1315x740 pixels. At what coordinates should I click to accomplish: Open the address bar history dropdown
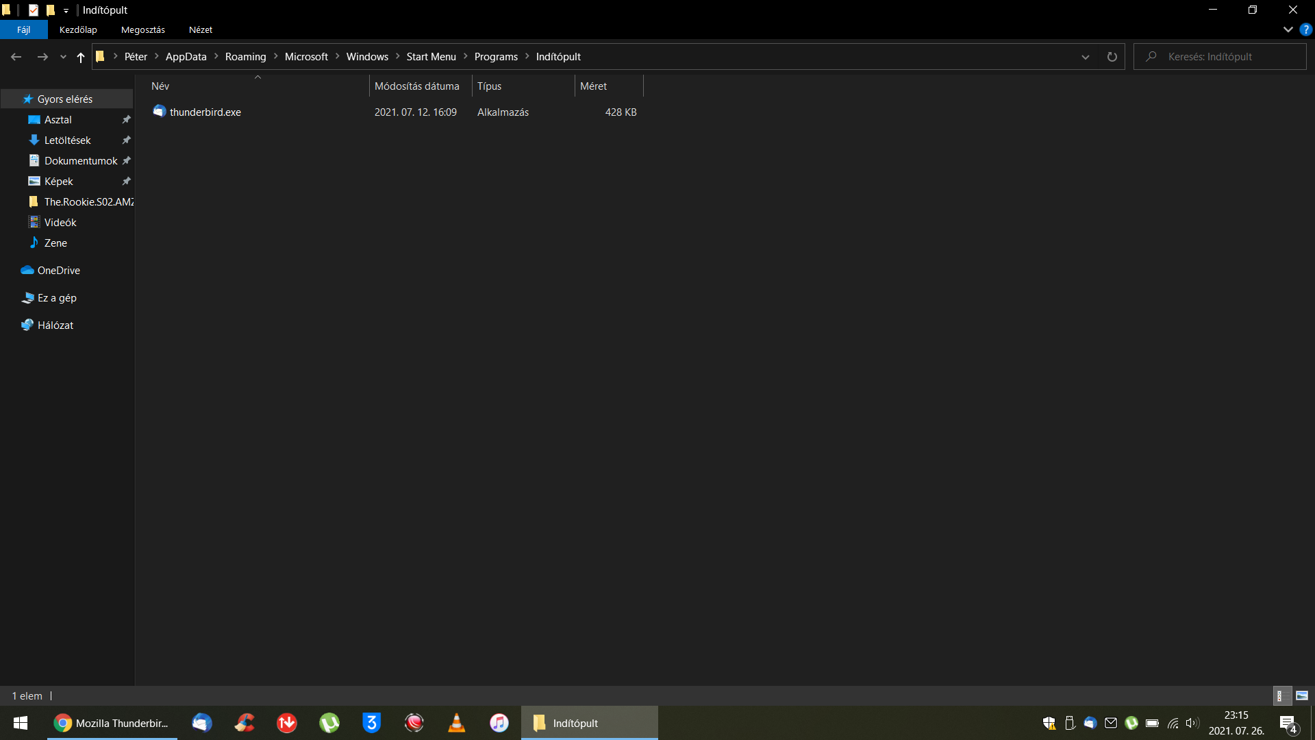pos(1086,57)
